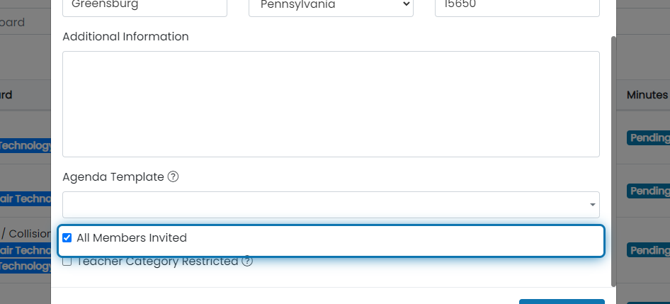Open the Agenda Template select box
670x304 pixels.
(x=331, y=205)
